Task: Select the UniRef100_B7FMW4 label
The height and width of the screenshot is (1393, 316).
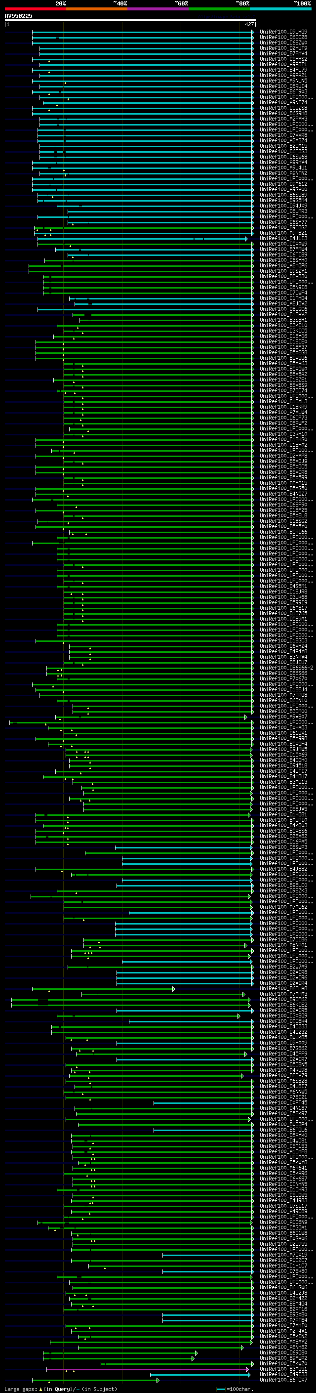Action: [x=283, y=249]
